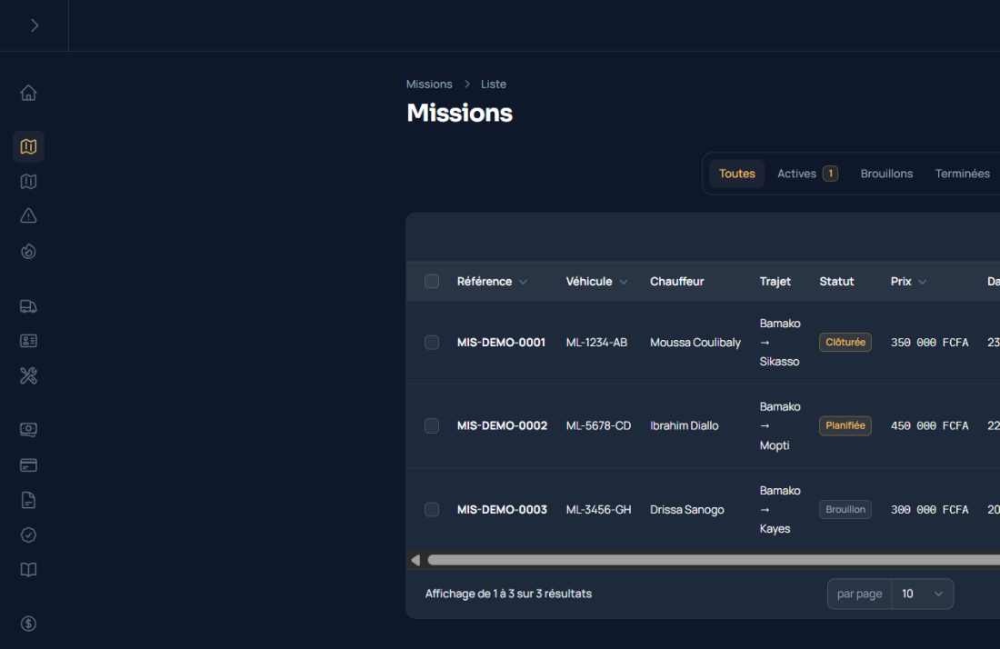Open the per-page dropdown showing 10

coord(922,594)
